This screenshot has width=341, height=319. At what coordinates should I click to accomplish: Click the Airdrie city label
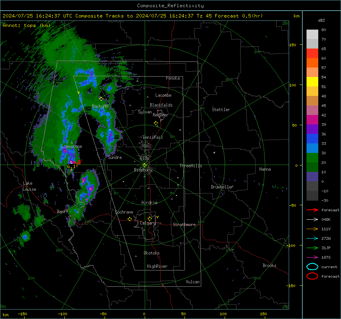(149, 203)
